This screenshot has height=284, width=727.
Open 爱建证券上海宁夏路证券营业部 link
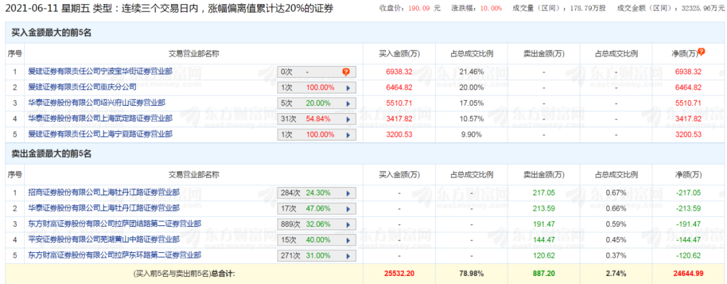pyautogui.click(x=100, y=134)
